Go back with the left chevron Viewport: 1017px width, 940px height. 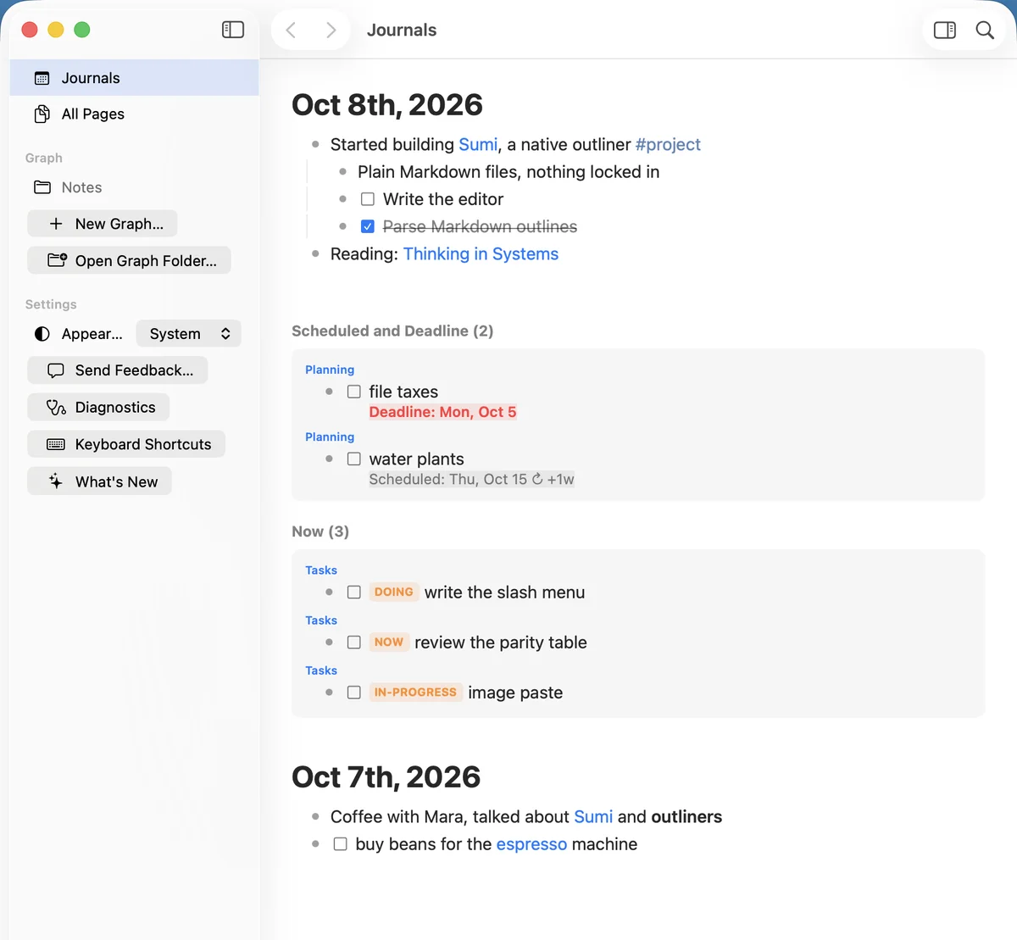291,31
